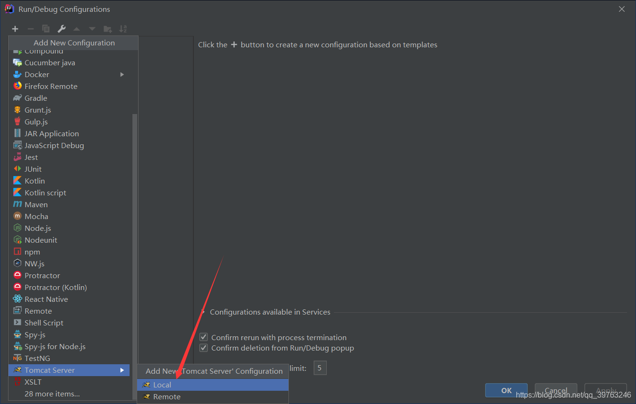Image resolution: width=636 pixels, height=404 pixels.
Task: Click the Mocha icon
Action: [x=17, y=216]
